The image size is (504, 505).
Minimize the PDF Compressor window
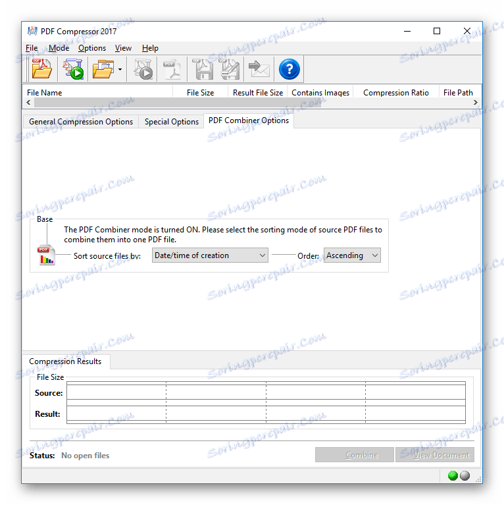coord(407,31)
